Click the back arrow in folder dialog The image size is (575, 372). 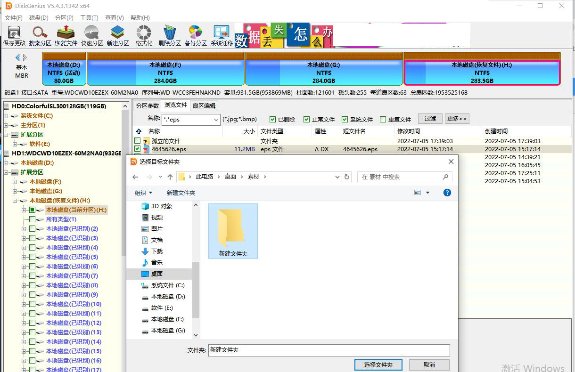pyautogui.click(x=135, y=177)
